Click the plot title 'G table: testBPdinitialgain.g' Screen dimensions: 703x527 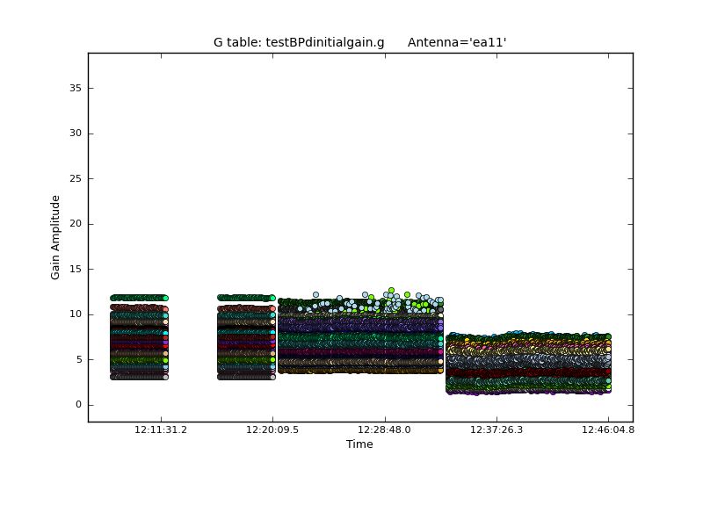(x=299, y=42)
